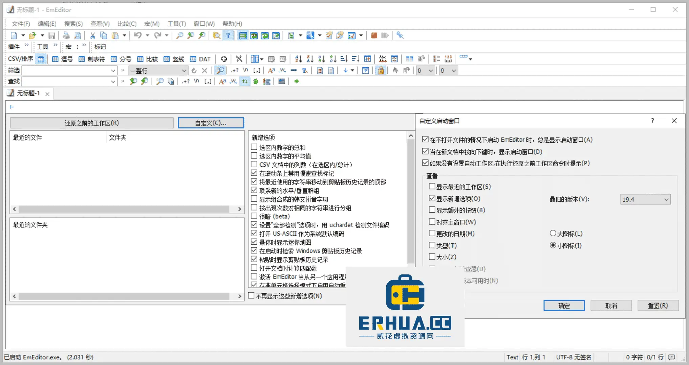The width and height of the screenshot is (689, 365).
Task: Open the Undo history dropdown arrow
Action: tap(147, 35)
